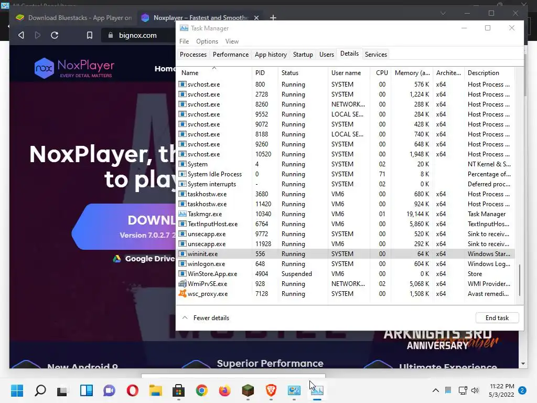This screenshot has width=537, height=403.
Task: Click the End task button
Action: click(x=497, y=317)
